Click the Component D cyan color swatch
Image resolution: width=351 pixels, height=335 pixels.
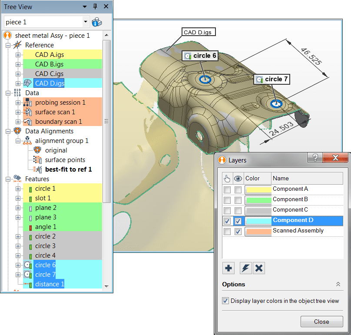click(x=258, y=221)
